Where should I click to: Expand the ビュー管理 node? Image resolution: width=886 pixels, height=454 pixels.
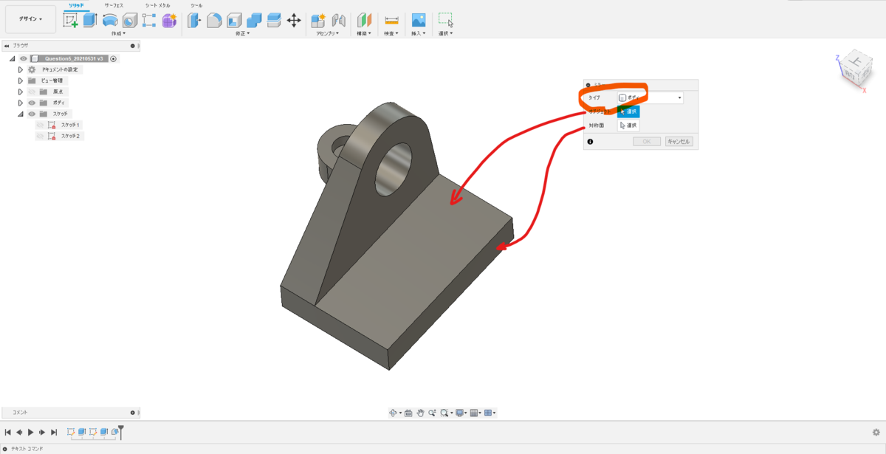21,80
